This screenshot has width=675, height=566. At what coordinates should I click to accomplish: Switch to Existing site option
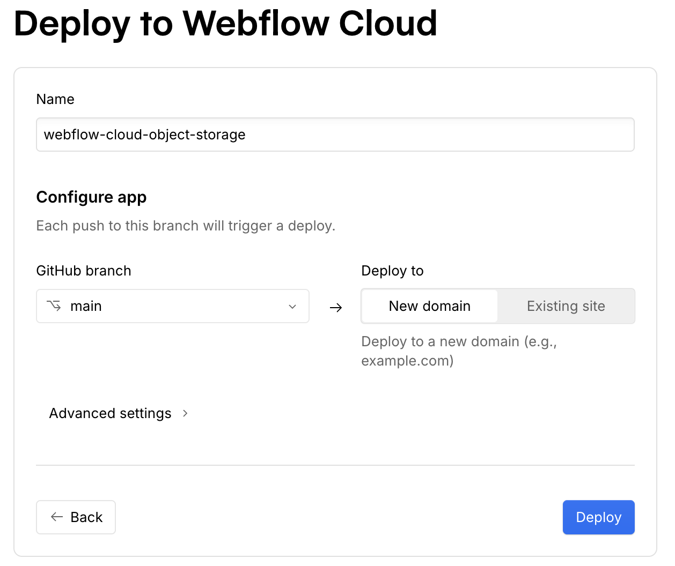click(566, 306)
